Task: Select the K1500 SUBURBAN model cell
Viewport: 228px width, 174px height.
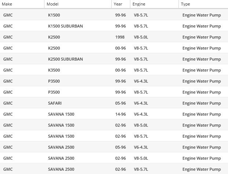Action: 65,26
